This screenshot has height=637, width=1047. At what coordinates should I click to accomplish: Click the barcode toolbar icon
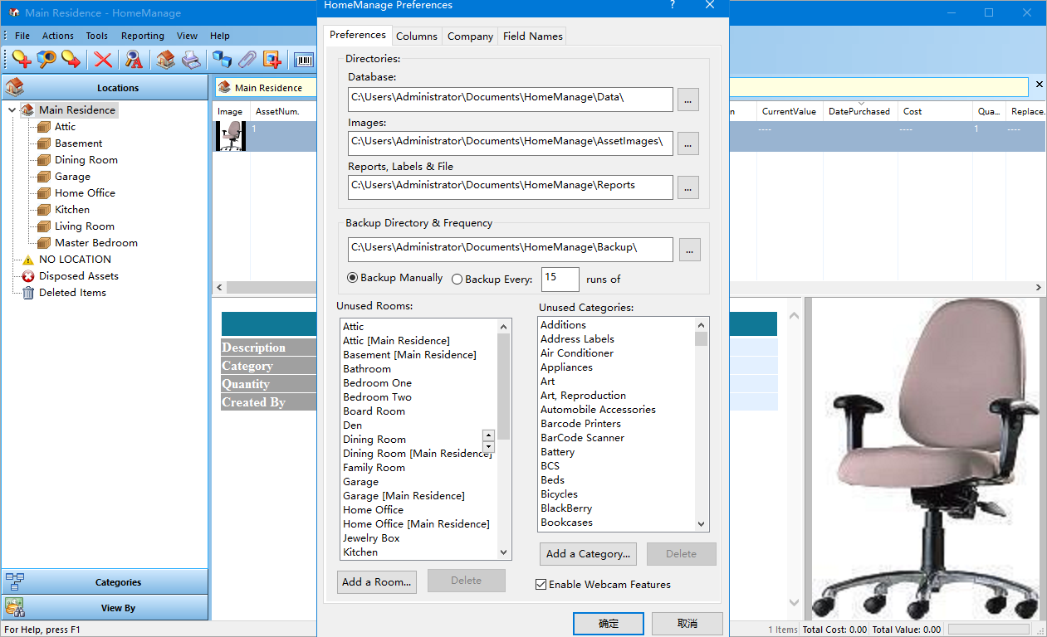(x=304, y=59)
